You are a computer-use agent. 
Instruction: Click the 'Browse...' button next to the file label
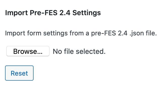coord(28,51)
